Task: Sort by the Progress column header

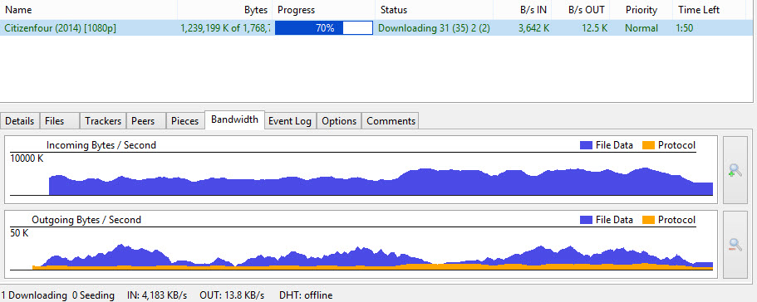Action: (x=324, y=10)
